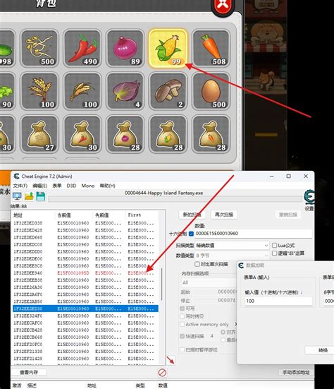Screen dimensions: 334x389
Task: Toggle the 可写 checkbox
Action: point(183,309)
